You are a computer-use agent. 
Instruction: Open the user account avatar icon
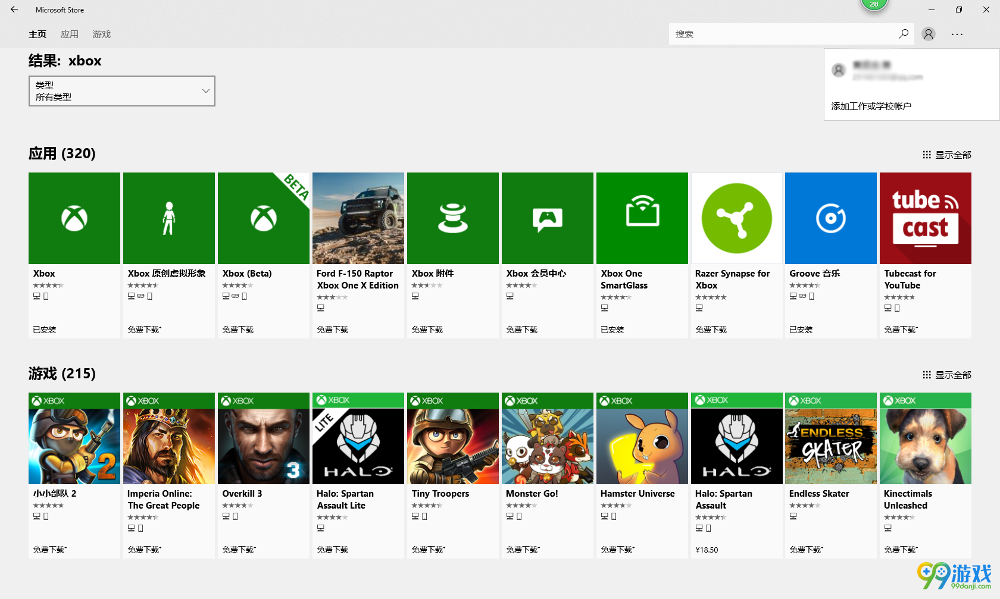(929, 34)
